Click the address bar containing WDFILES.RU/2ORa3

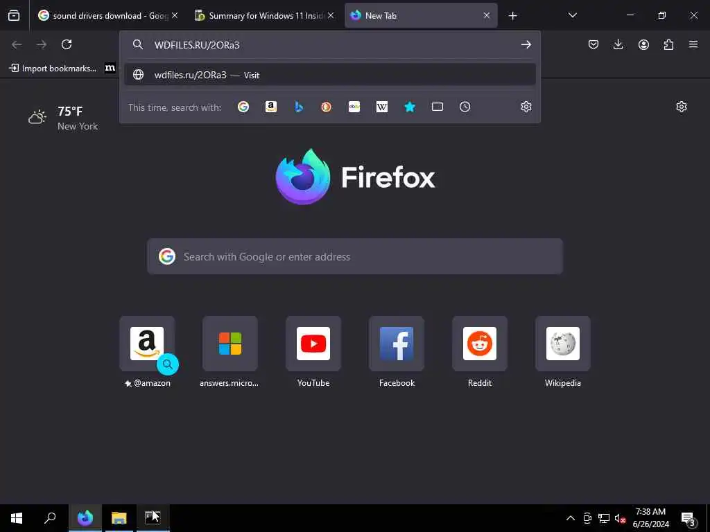329,45
